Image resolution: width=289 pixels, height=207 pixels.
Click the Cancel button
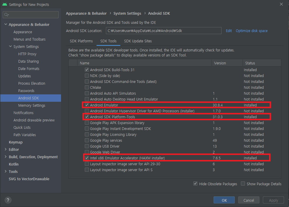pos(249,200)
